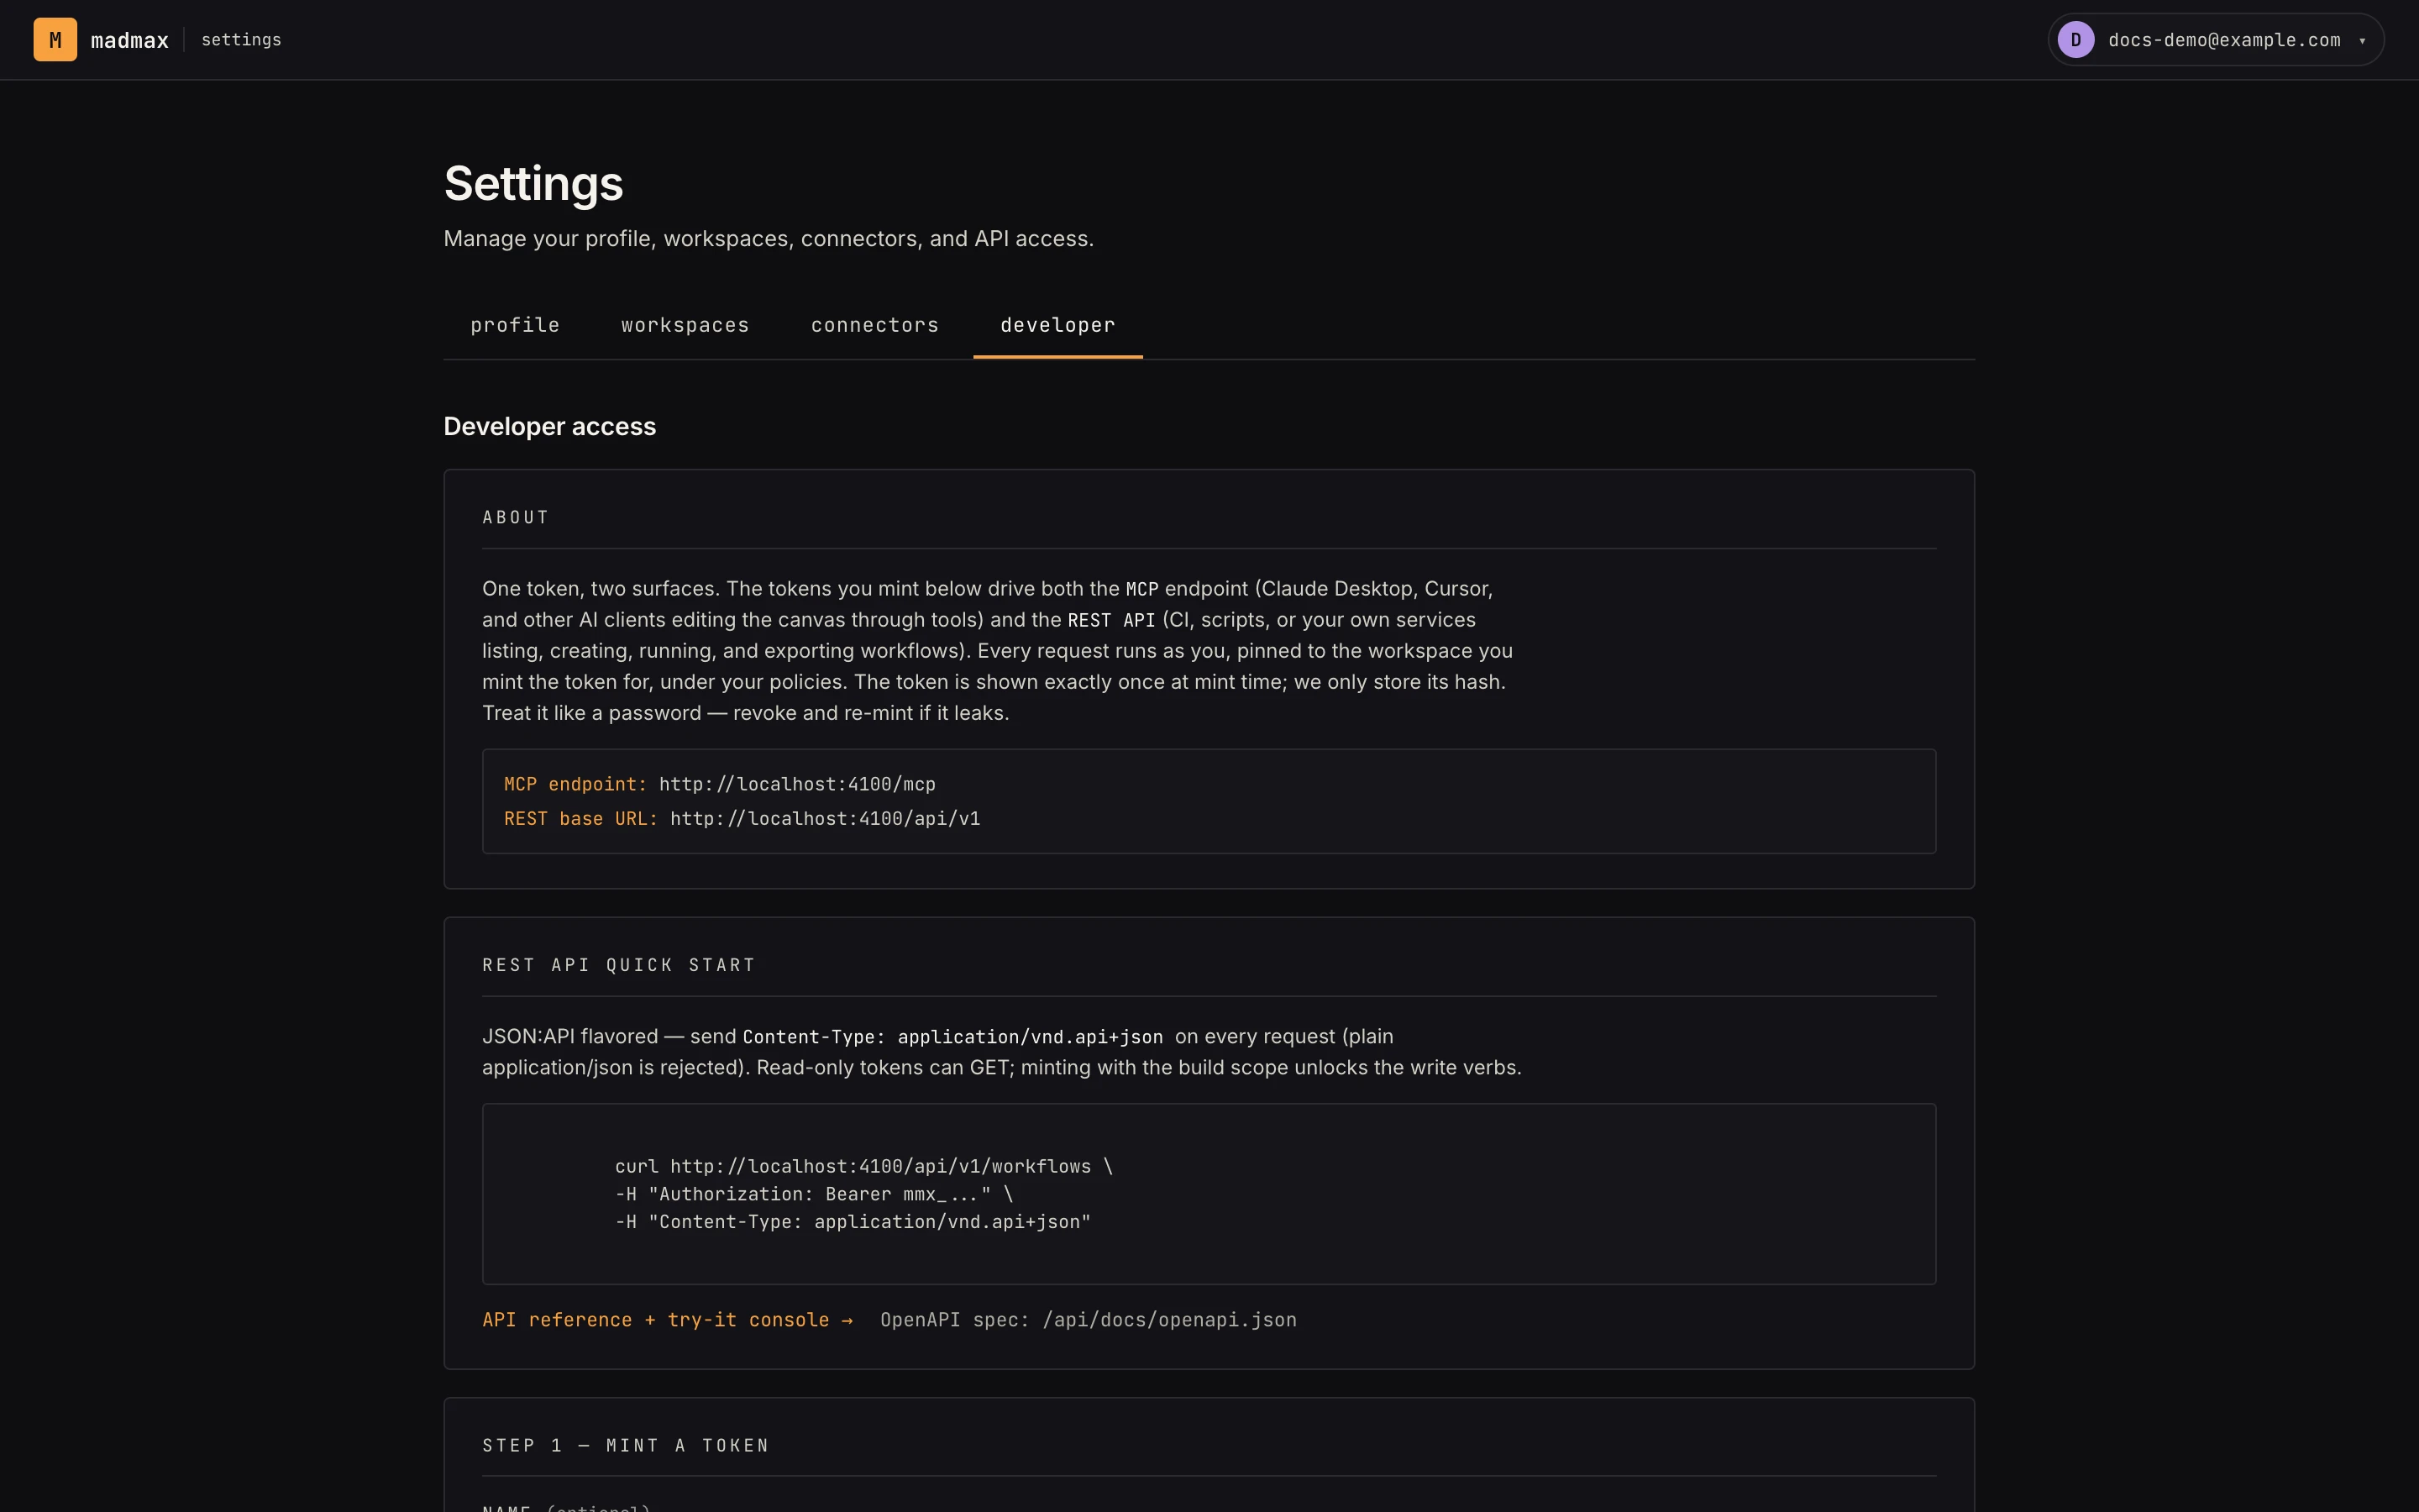Click docs-demo@example.com account email
This screenshot has height=1512, width=2419.
click(2224, 40)
